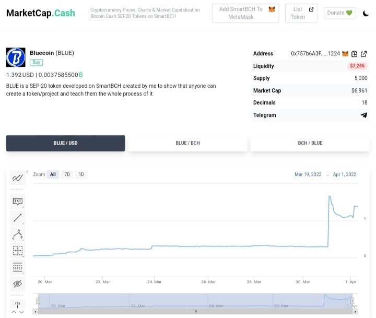Click the left navigator range handle
The width and height of the screenshot is (376, 318).
coord(38,300)
